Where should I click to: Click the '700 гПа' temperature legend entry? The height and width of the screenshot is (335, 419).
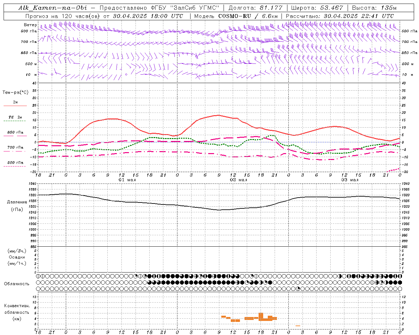point(15,148)
